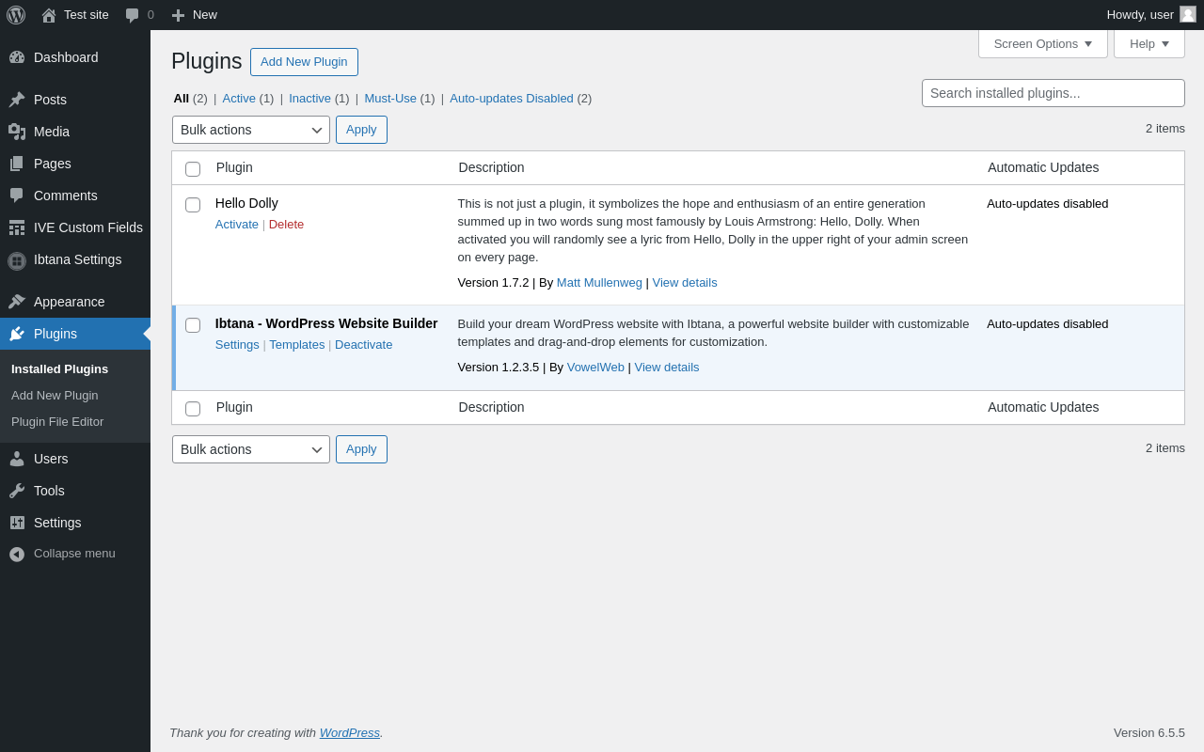Focus the Search installed plugins field
The height and width of the screenshot is (752, 1204).
(1053, 93)
